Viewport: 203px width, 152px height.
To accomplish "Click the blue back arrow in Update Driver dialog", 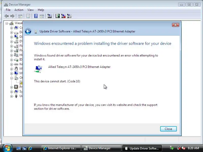I will coord(28,31).
